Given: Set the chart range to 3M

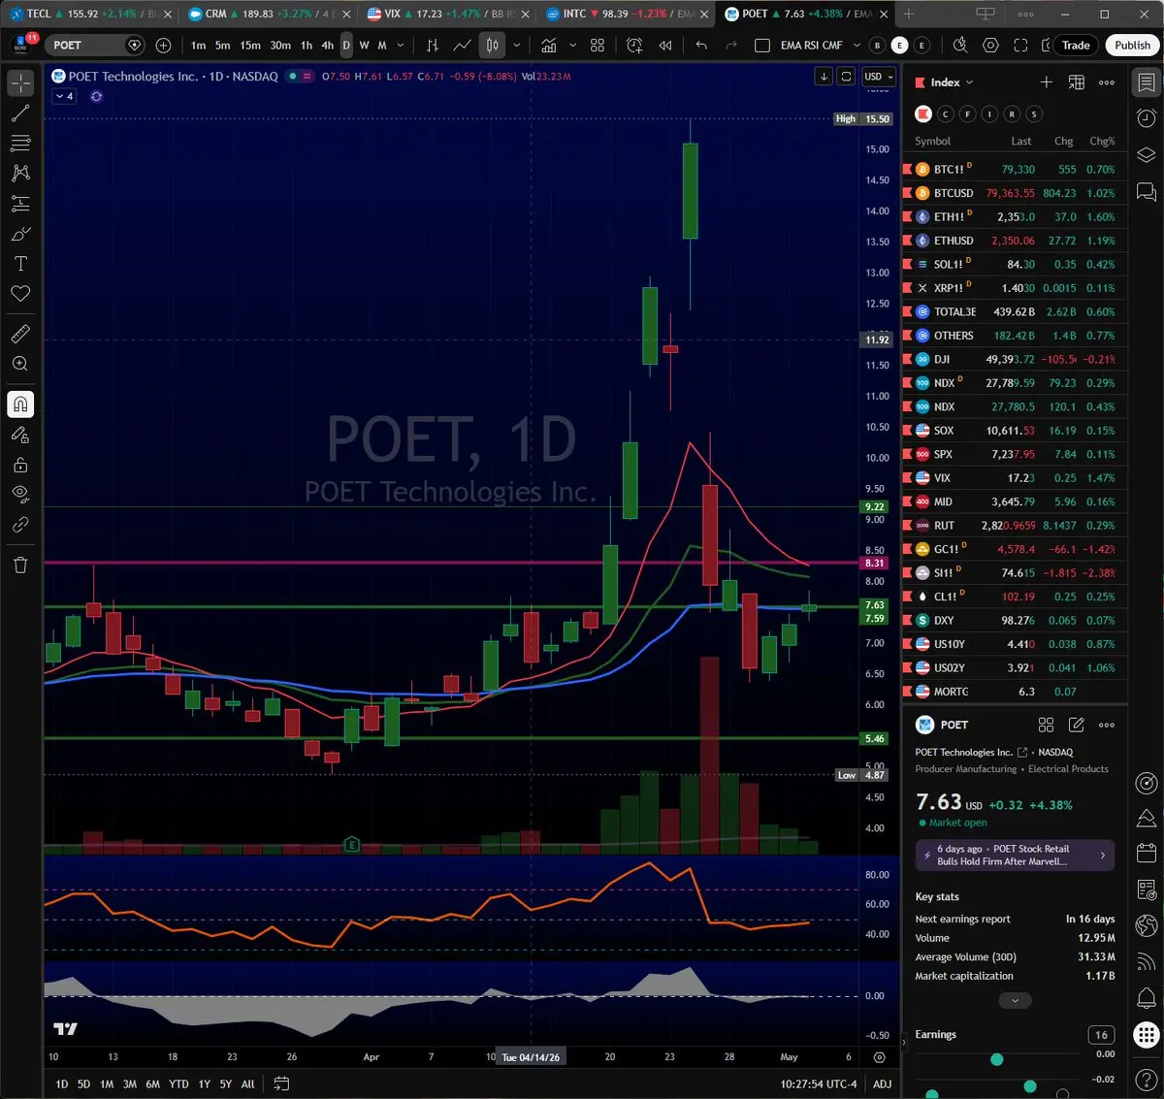Looking at the screenshot, I should tap(129, 1084).
